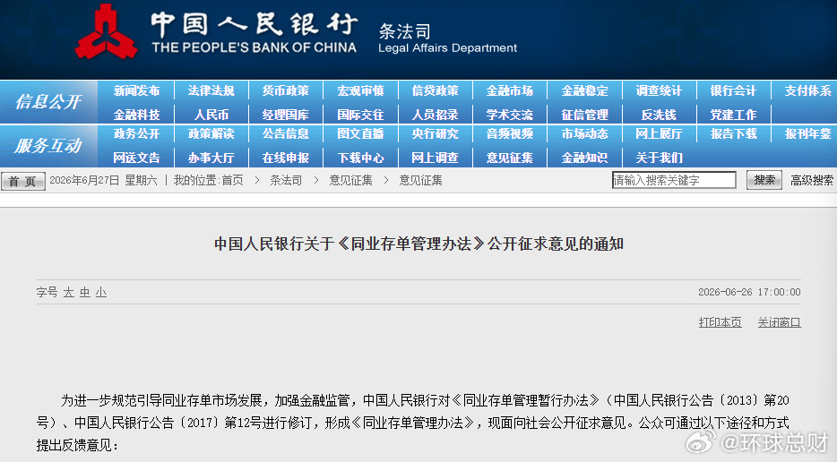This screenshot has width=837, height=462.
Task: Open 网送文告 navigation item
Action: pyautogui.click(x=136, y=158)
